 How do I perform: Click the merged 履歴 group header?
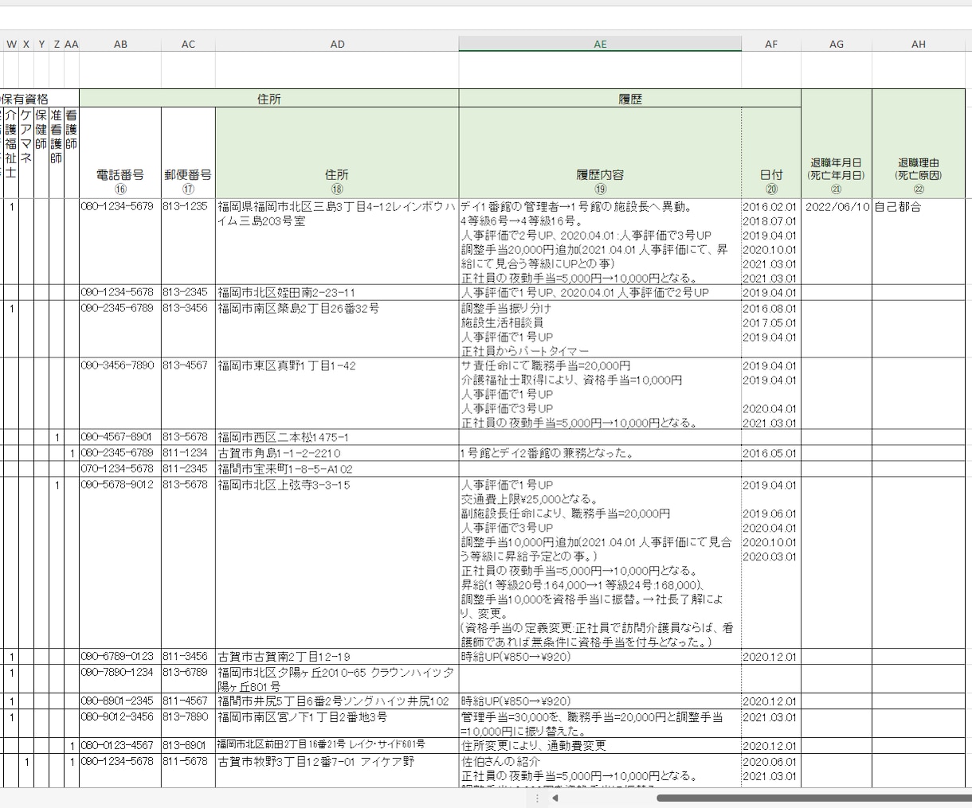click(x=629, y=99)
